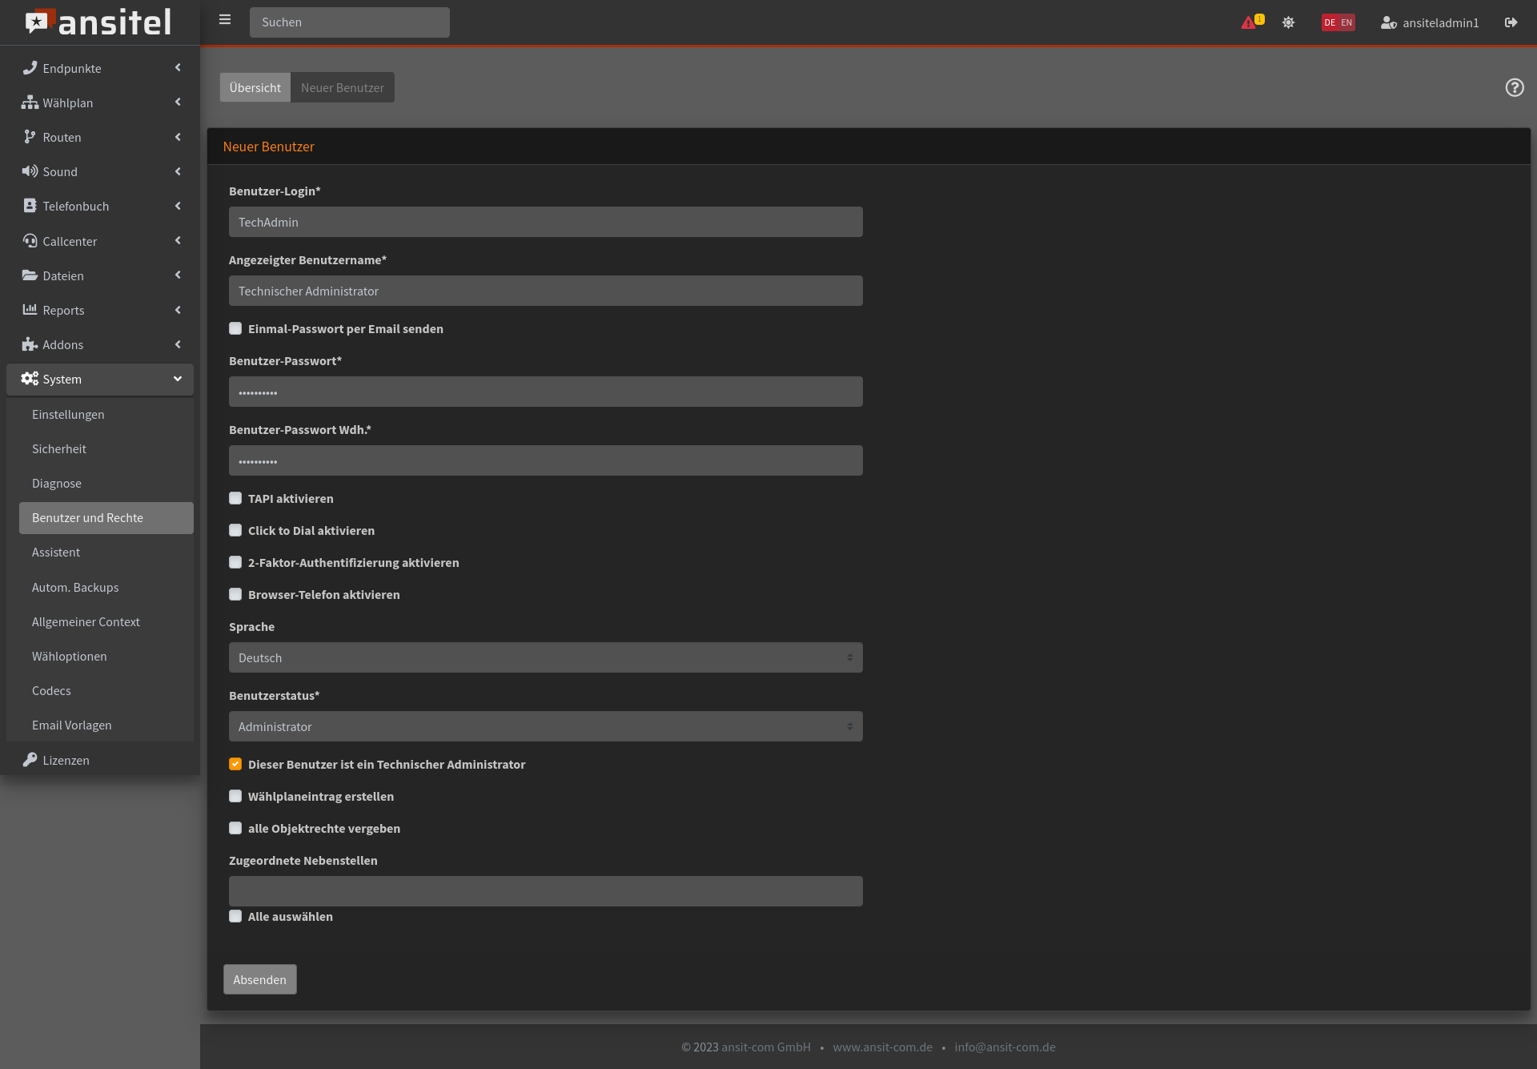Check Einmal-Passwort per Email senden
This screenshot has height=1069, width=1537.
click(x=235, y=328)
